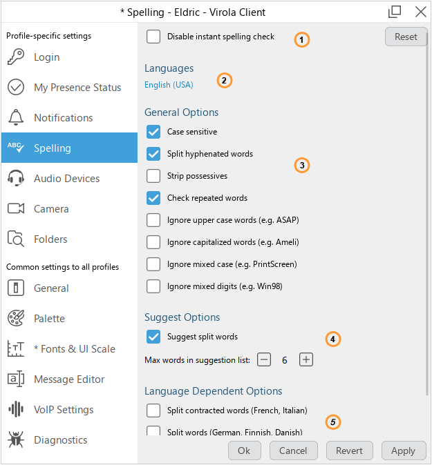Screen dimensions: 432x465
Task: Click the bell icon for Notifications
Action: [16, 118]
